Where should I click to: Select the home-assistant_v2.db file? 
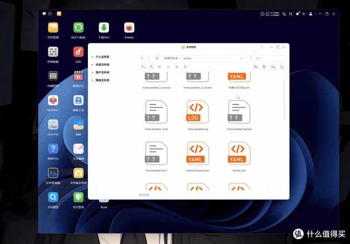tap(156, 115)
